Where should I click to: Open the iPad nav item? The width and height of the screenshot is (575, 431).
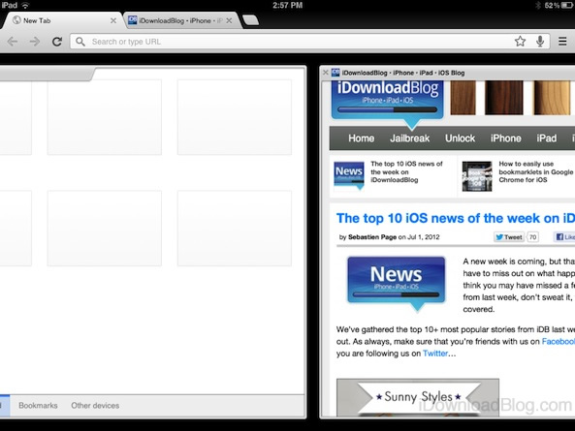click(x=547, y=139)
